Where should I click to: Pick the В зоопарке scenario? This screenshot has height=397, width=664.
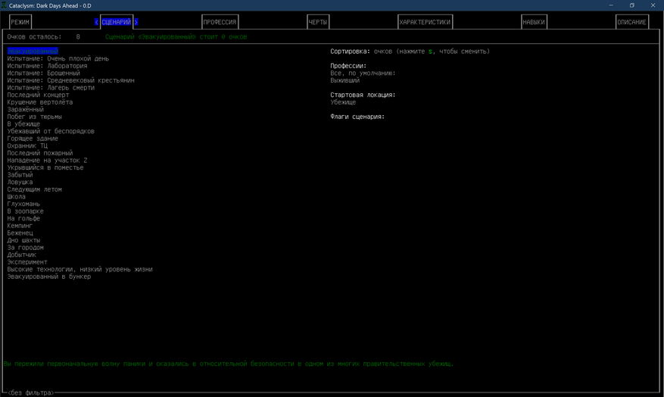(26, 211)
